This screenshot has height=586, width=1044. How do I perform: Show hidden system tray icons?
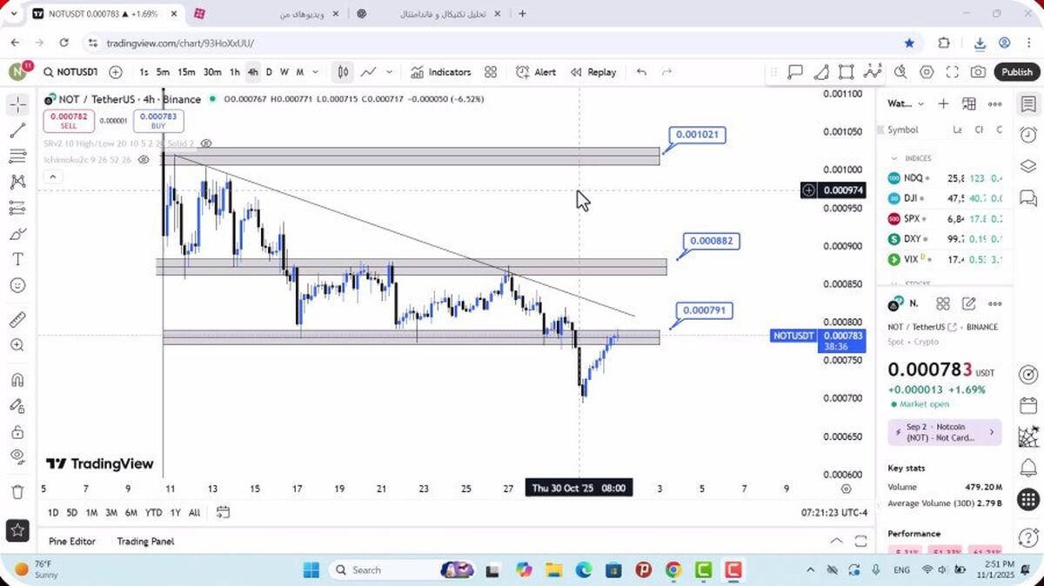point(810,570)
